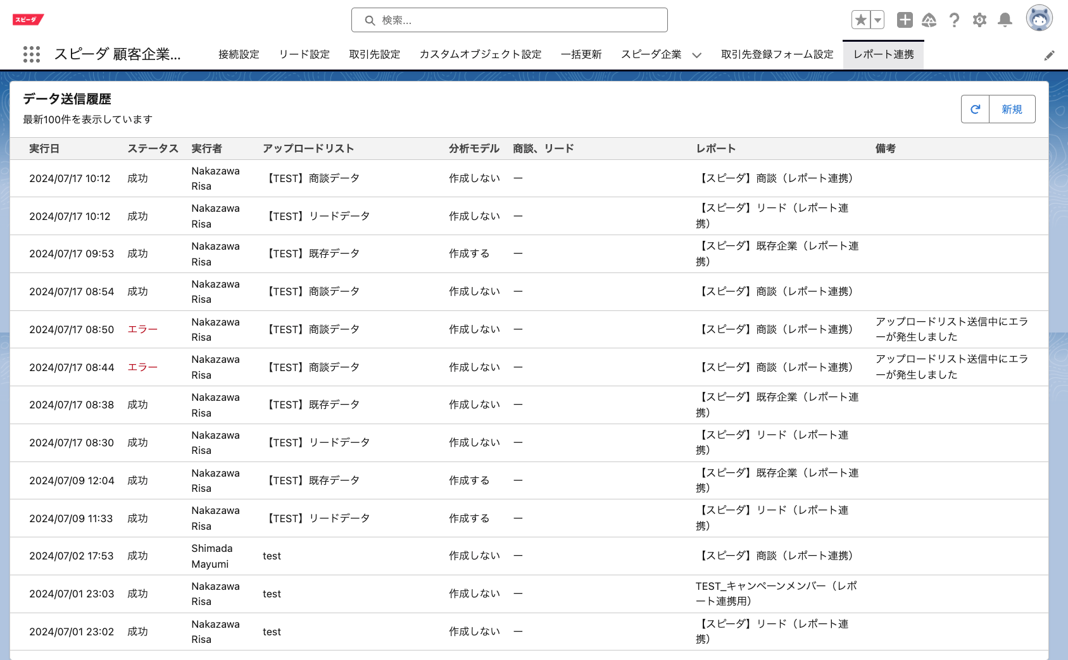Image resolution: width=1068 pixels, height=660 pixels.
Task: Edit navigation items with the pencil icon
Action: pyautogui.click(x=1050, y=55)
